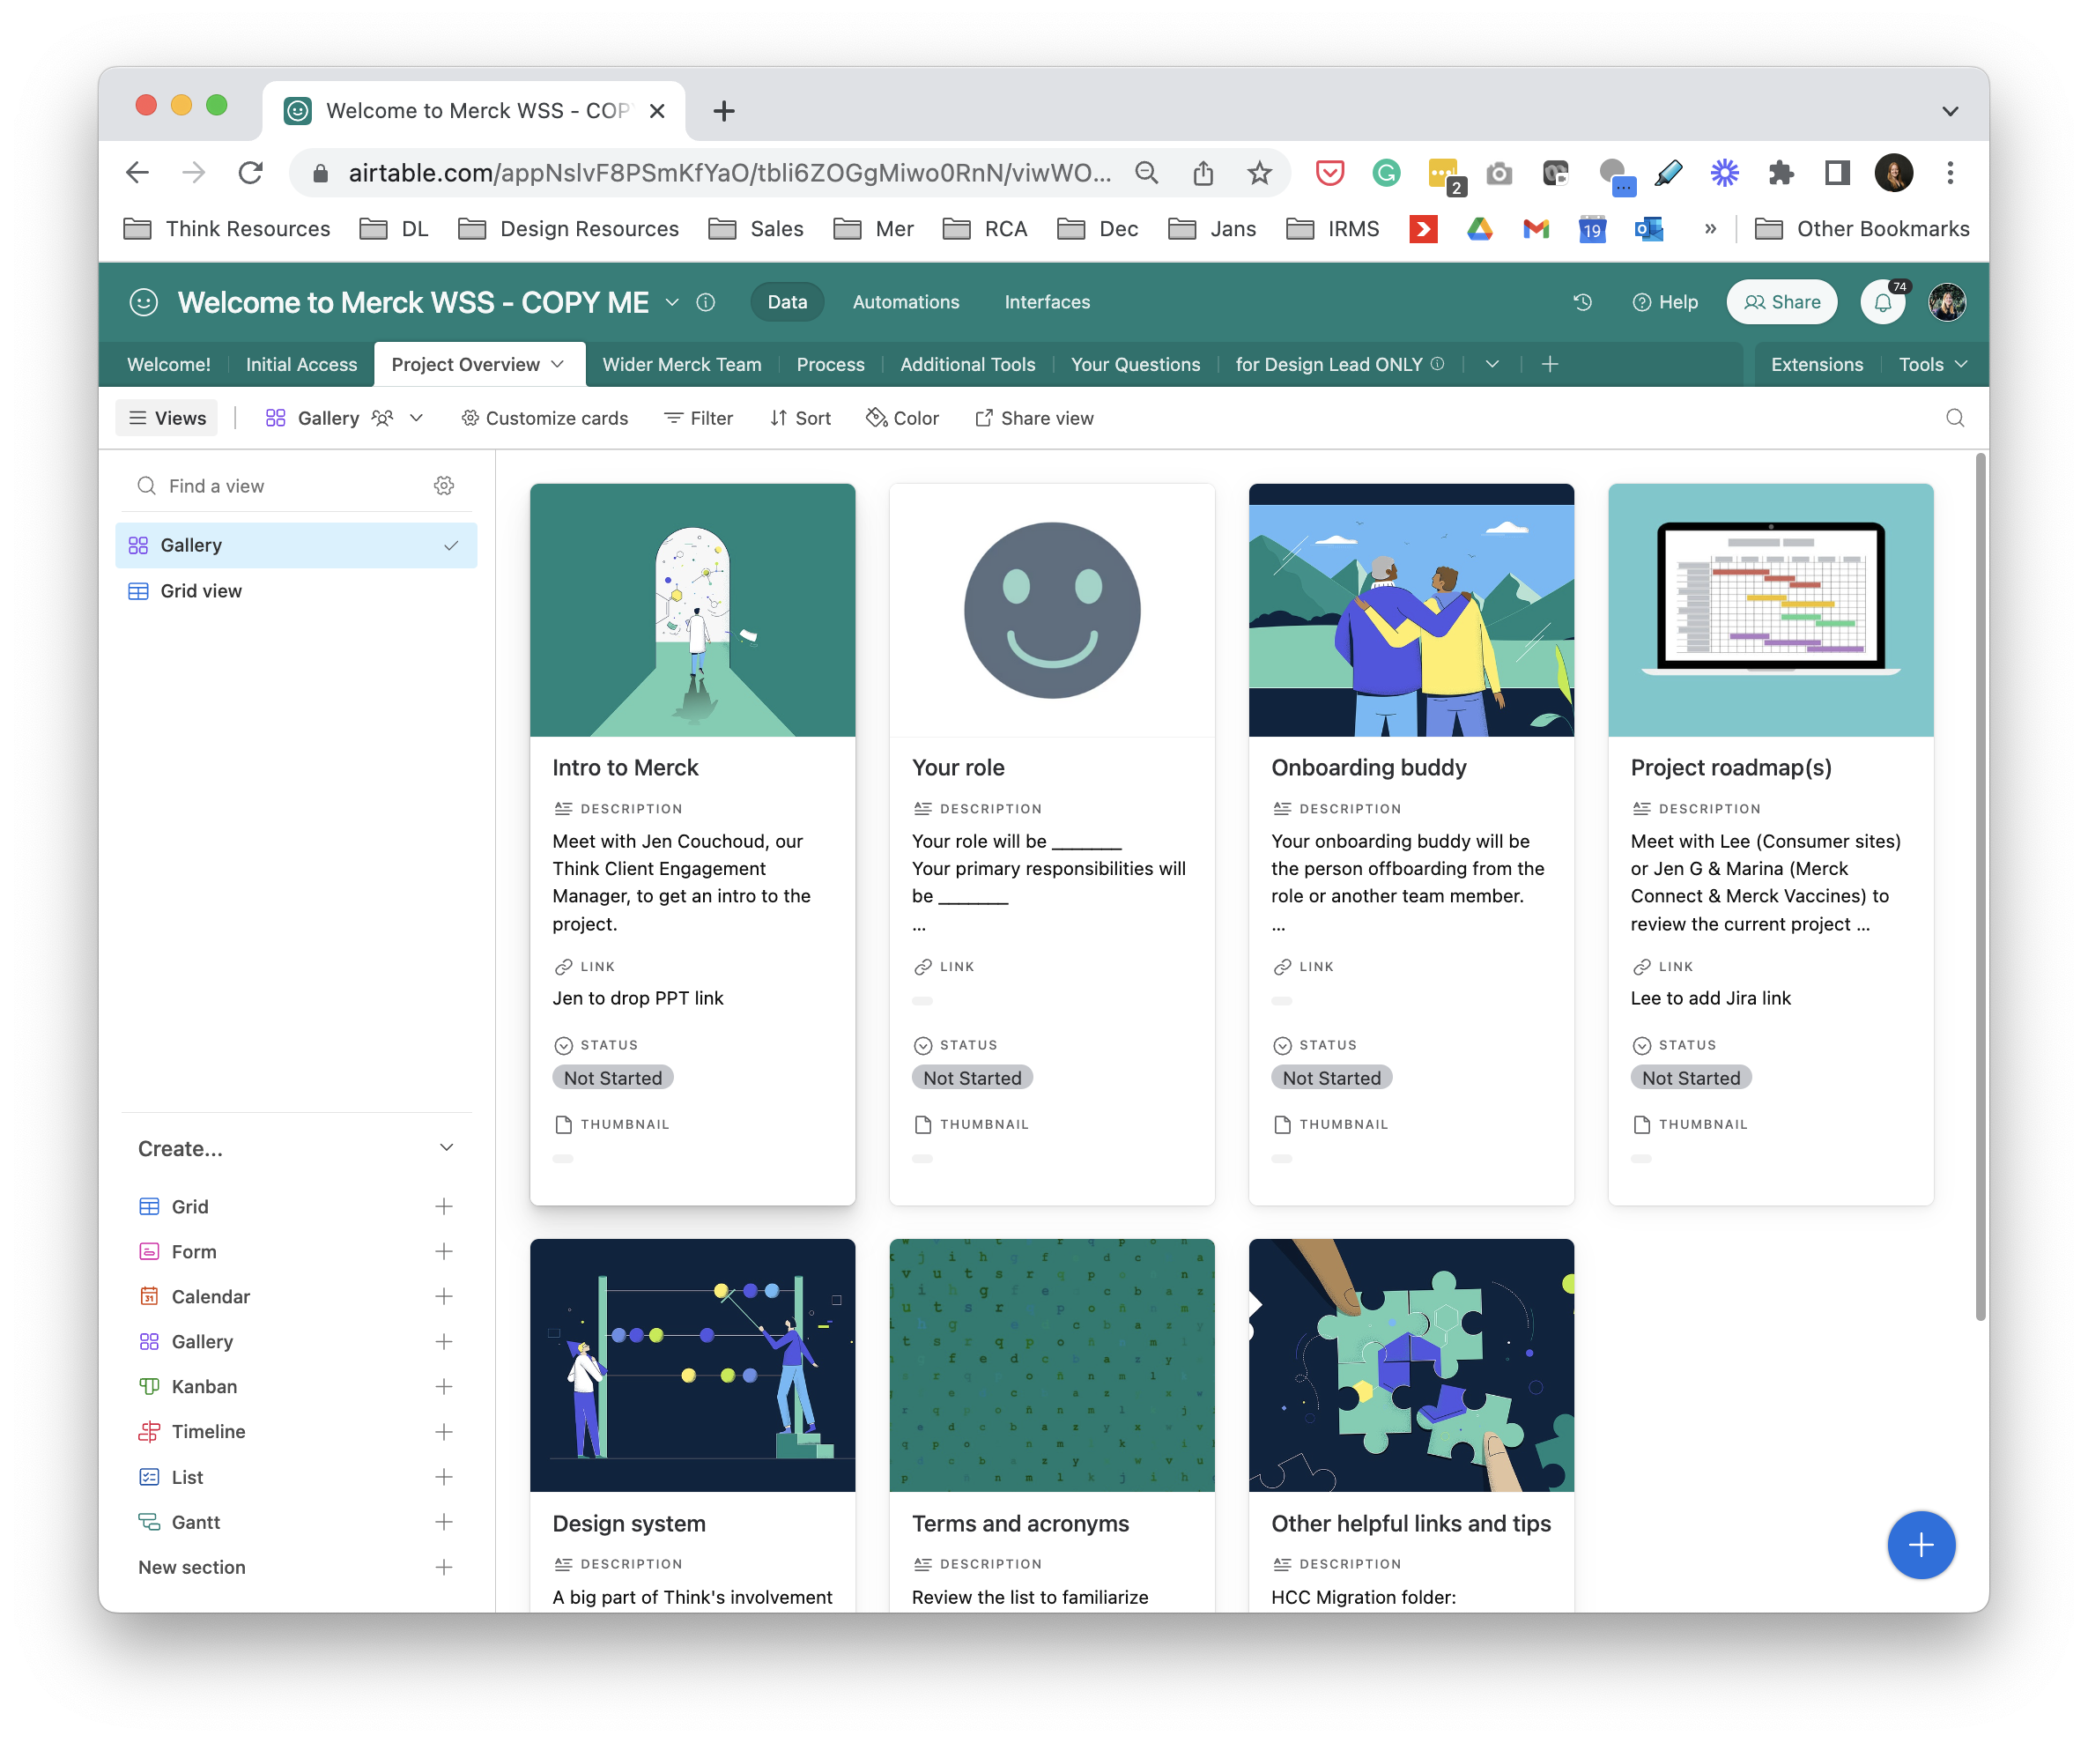This screenshot has height=1743, width=2088.
Task: Add a new Gallery view plus
Action: click(x=443, y=1341)
